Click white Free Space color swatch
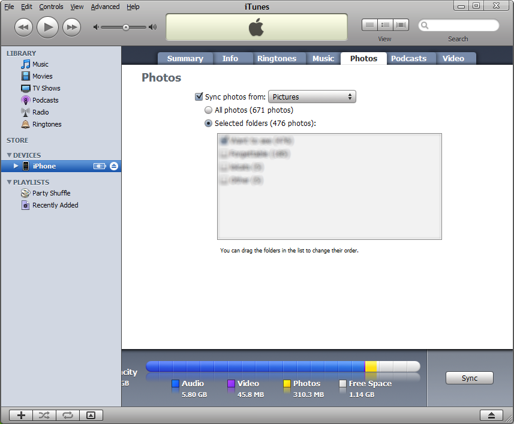 (x=342, y=383)
